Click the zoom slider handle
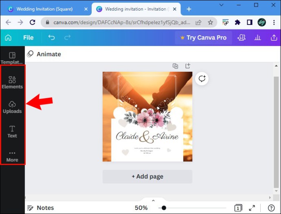Viewport: 281px width, 214px height. point(164,208)
